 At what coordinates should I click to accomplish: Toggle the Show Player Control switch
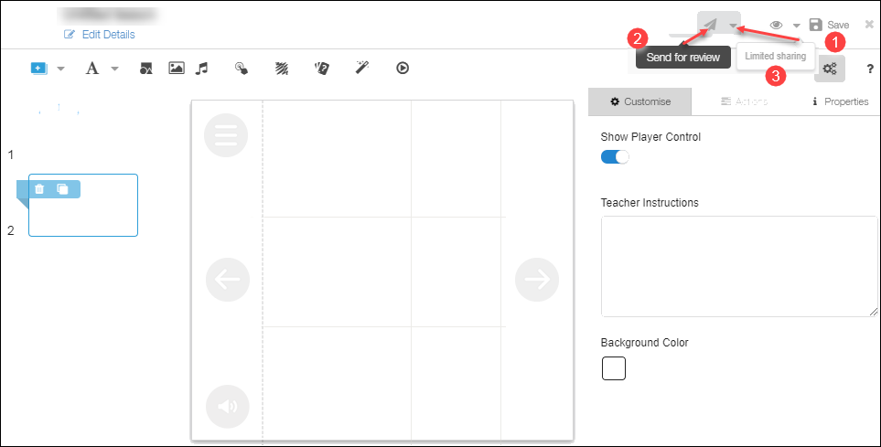(615, 156)
